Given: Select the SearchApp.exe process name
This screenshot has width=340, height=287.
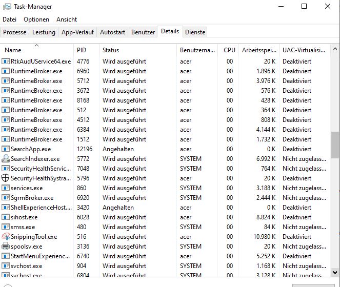Looking at the screenshot, I should (31, 149).
